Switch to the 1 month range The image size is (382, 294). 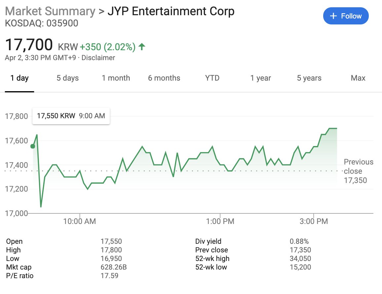(x=116, y=78)
